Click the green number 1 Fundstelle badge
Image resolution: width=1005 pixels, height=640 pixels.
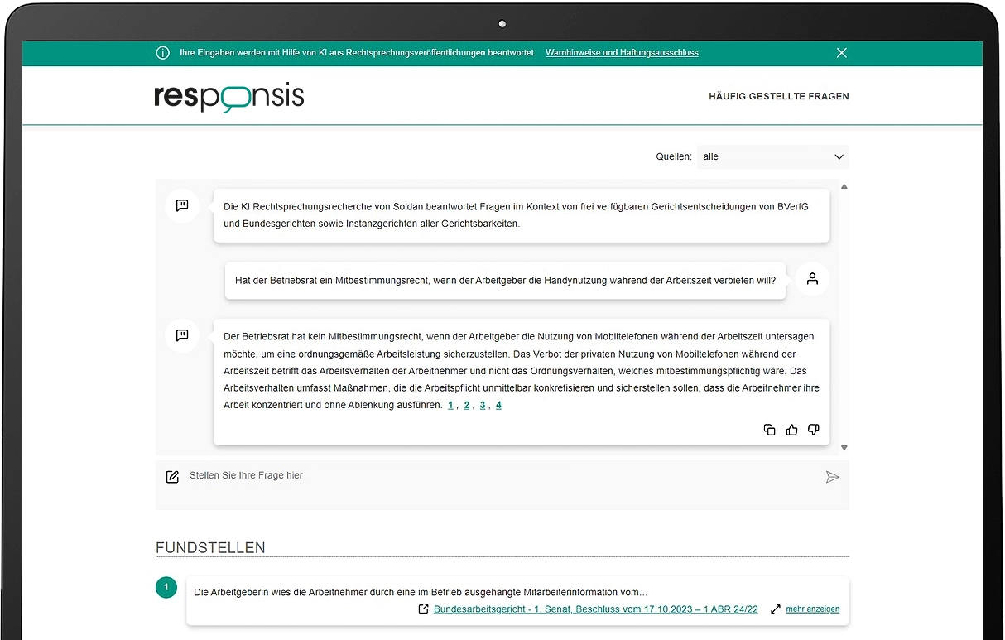166,588
